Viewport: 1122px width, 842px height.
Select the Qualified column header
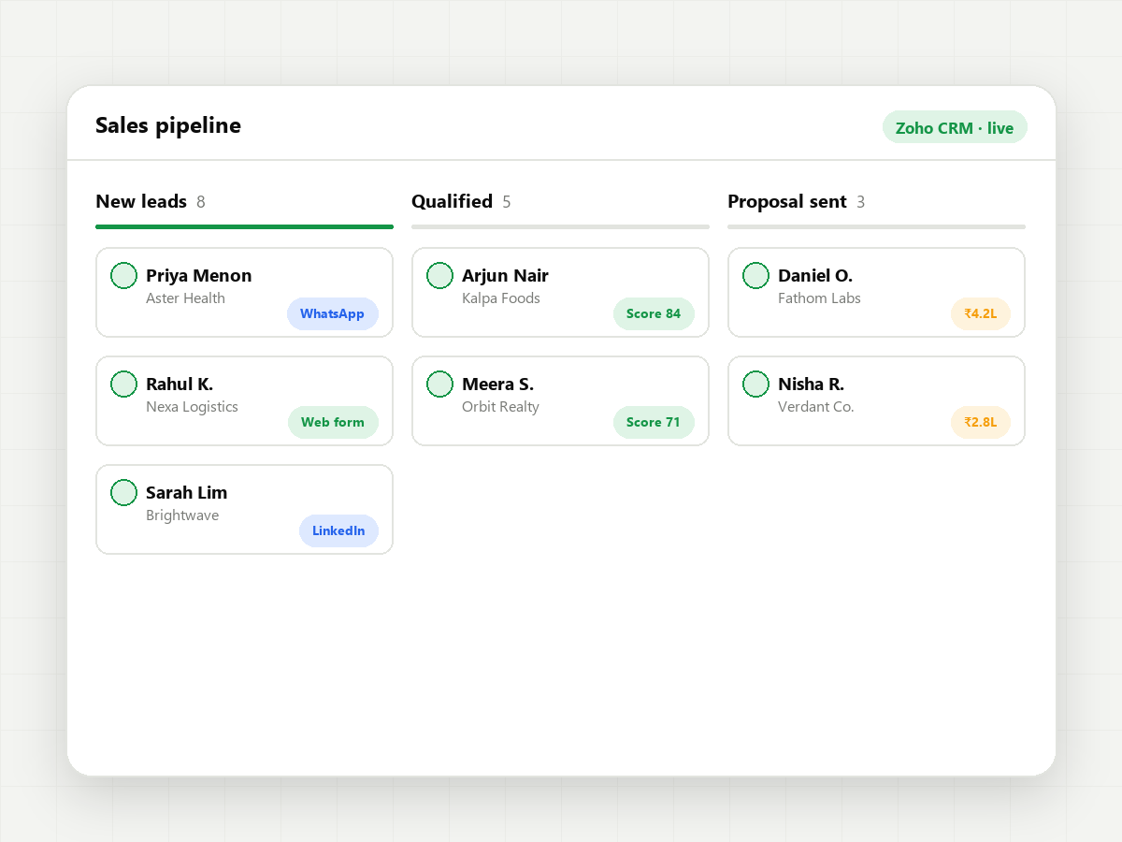(x=452, y=201)
